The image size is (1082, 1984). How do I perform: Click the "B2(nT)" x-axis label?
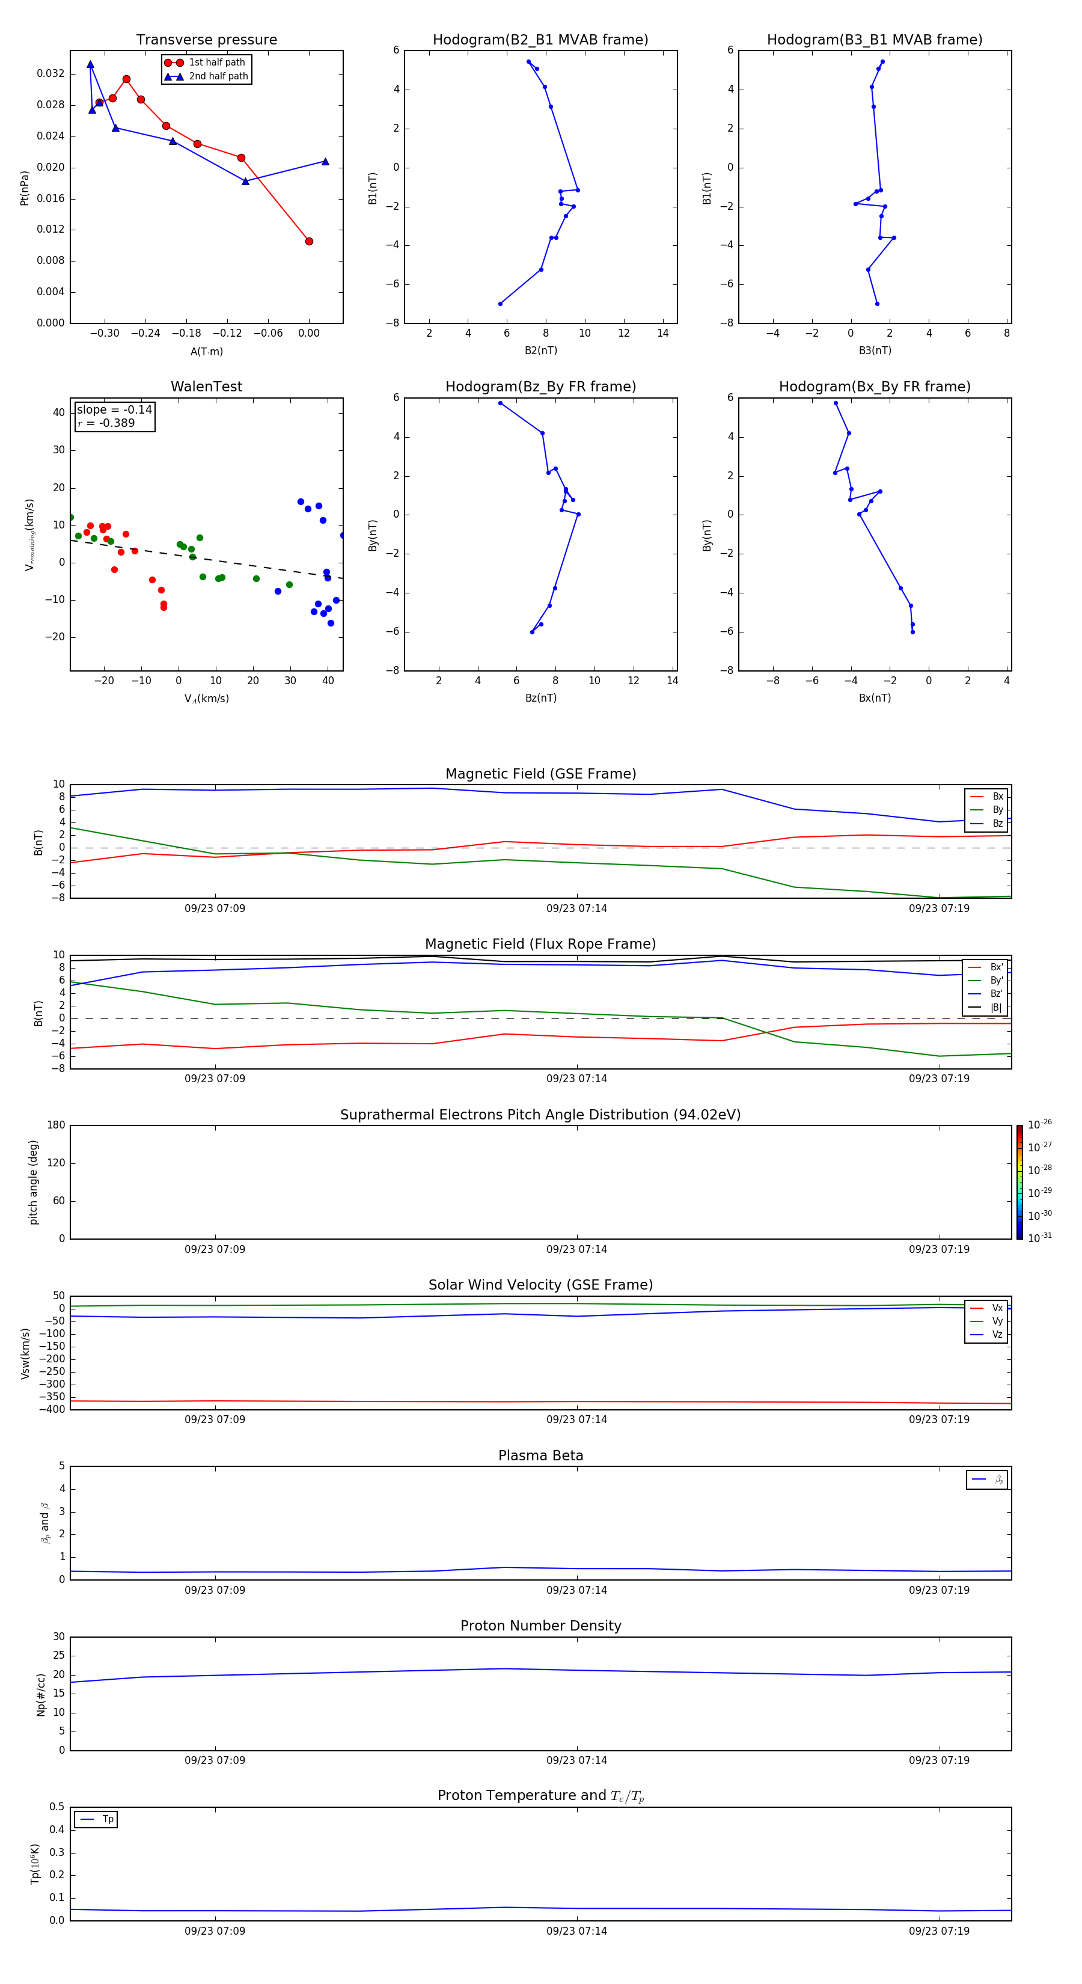(x=540, y=351)
